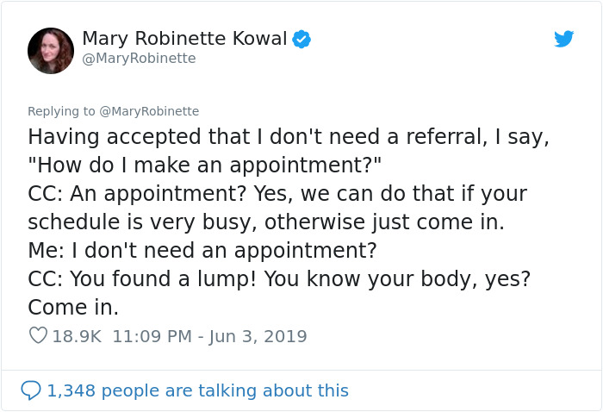Click the 18.9K like count
This screenshot has height=412, width=603.
[x=77, y=336]
